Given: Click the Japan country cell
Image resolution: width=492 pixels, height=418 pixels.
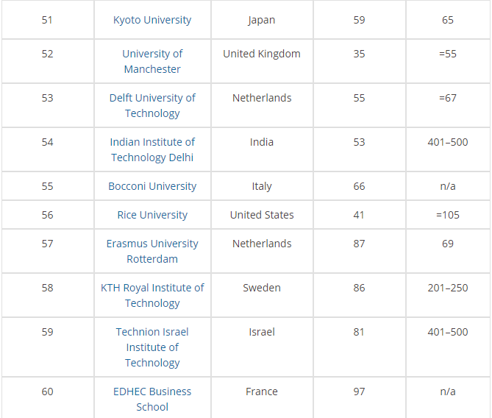Looking at the screenshot, I should point(262,20).
